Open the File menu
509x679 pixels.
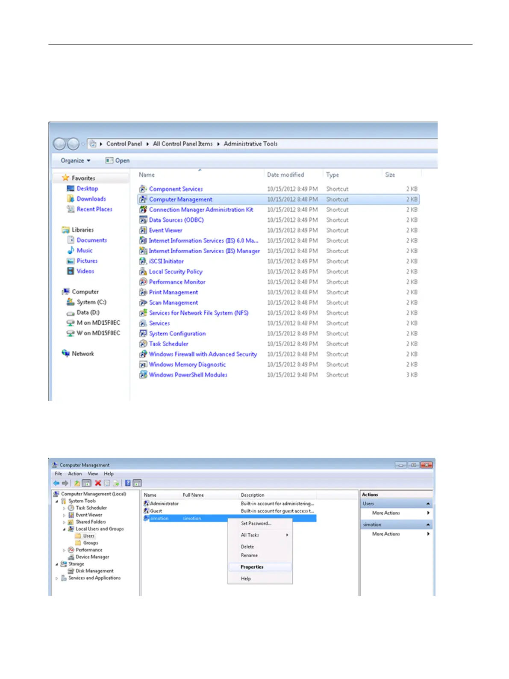point(59,474)
